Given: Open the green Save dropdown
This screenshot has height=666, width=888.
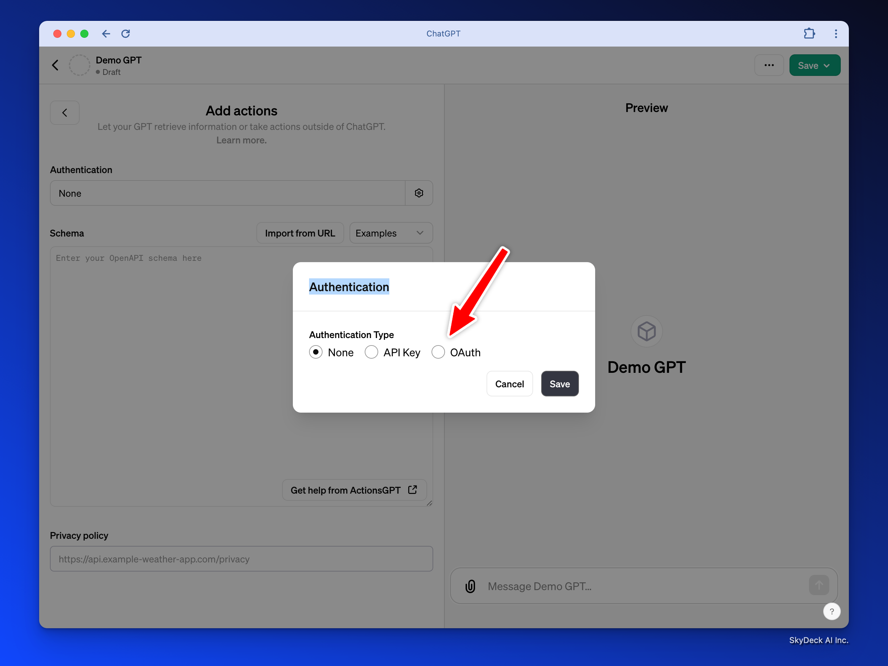Looking at the screenshot, I should pyautogui.click(x=814, y=65).
